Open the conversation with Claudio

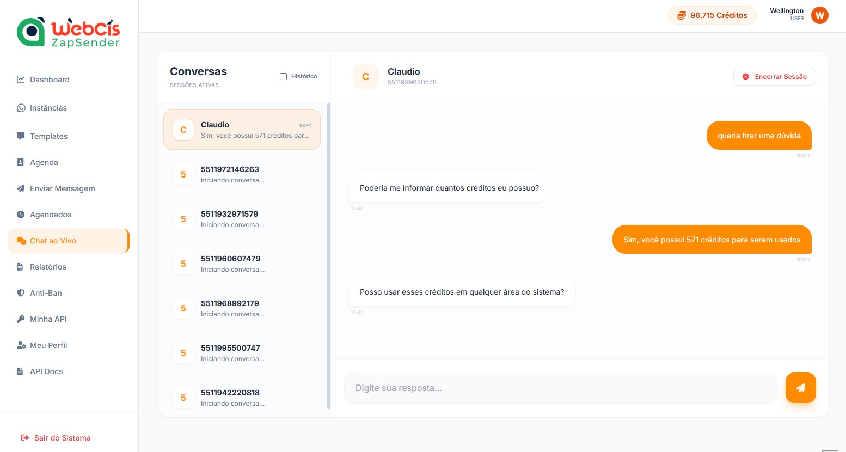242,130
